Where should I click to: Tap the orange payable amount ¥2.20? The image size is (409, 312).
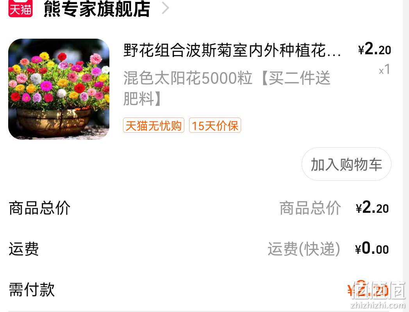368,289
